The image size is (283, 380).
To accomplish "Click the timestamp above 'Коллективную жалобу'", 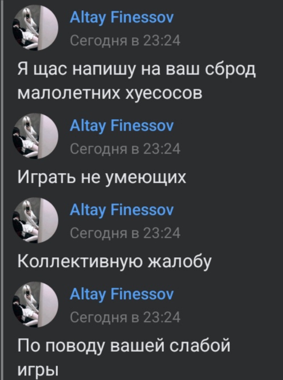I will [125, 233].
